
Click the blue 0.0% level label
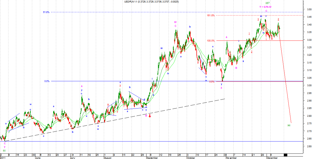click(47, 81)
